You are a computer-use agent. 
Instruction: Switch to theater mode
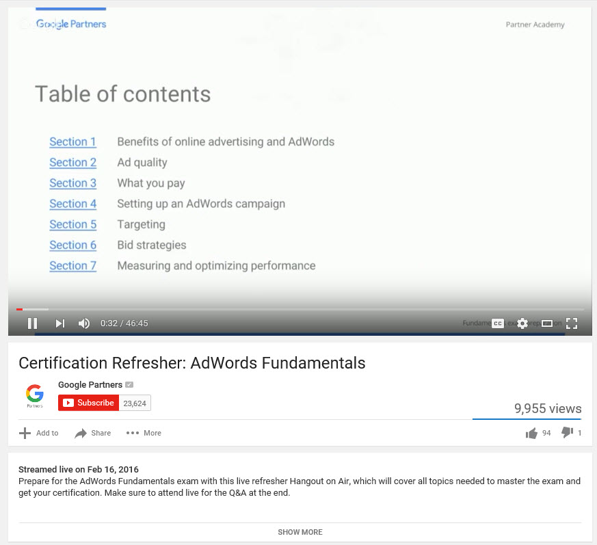[547, 323]
